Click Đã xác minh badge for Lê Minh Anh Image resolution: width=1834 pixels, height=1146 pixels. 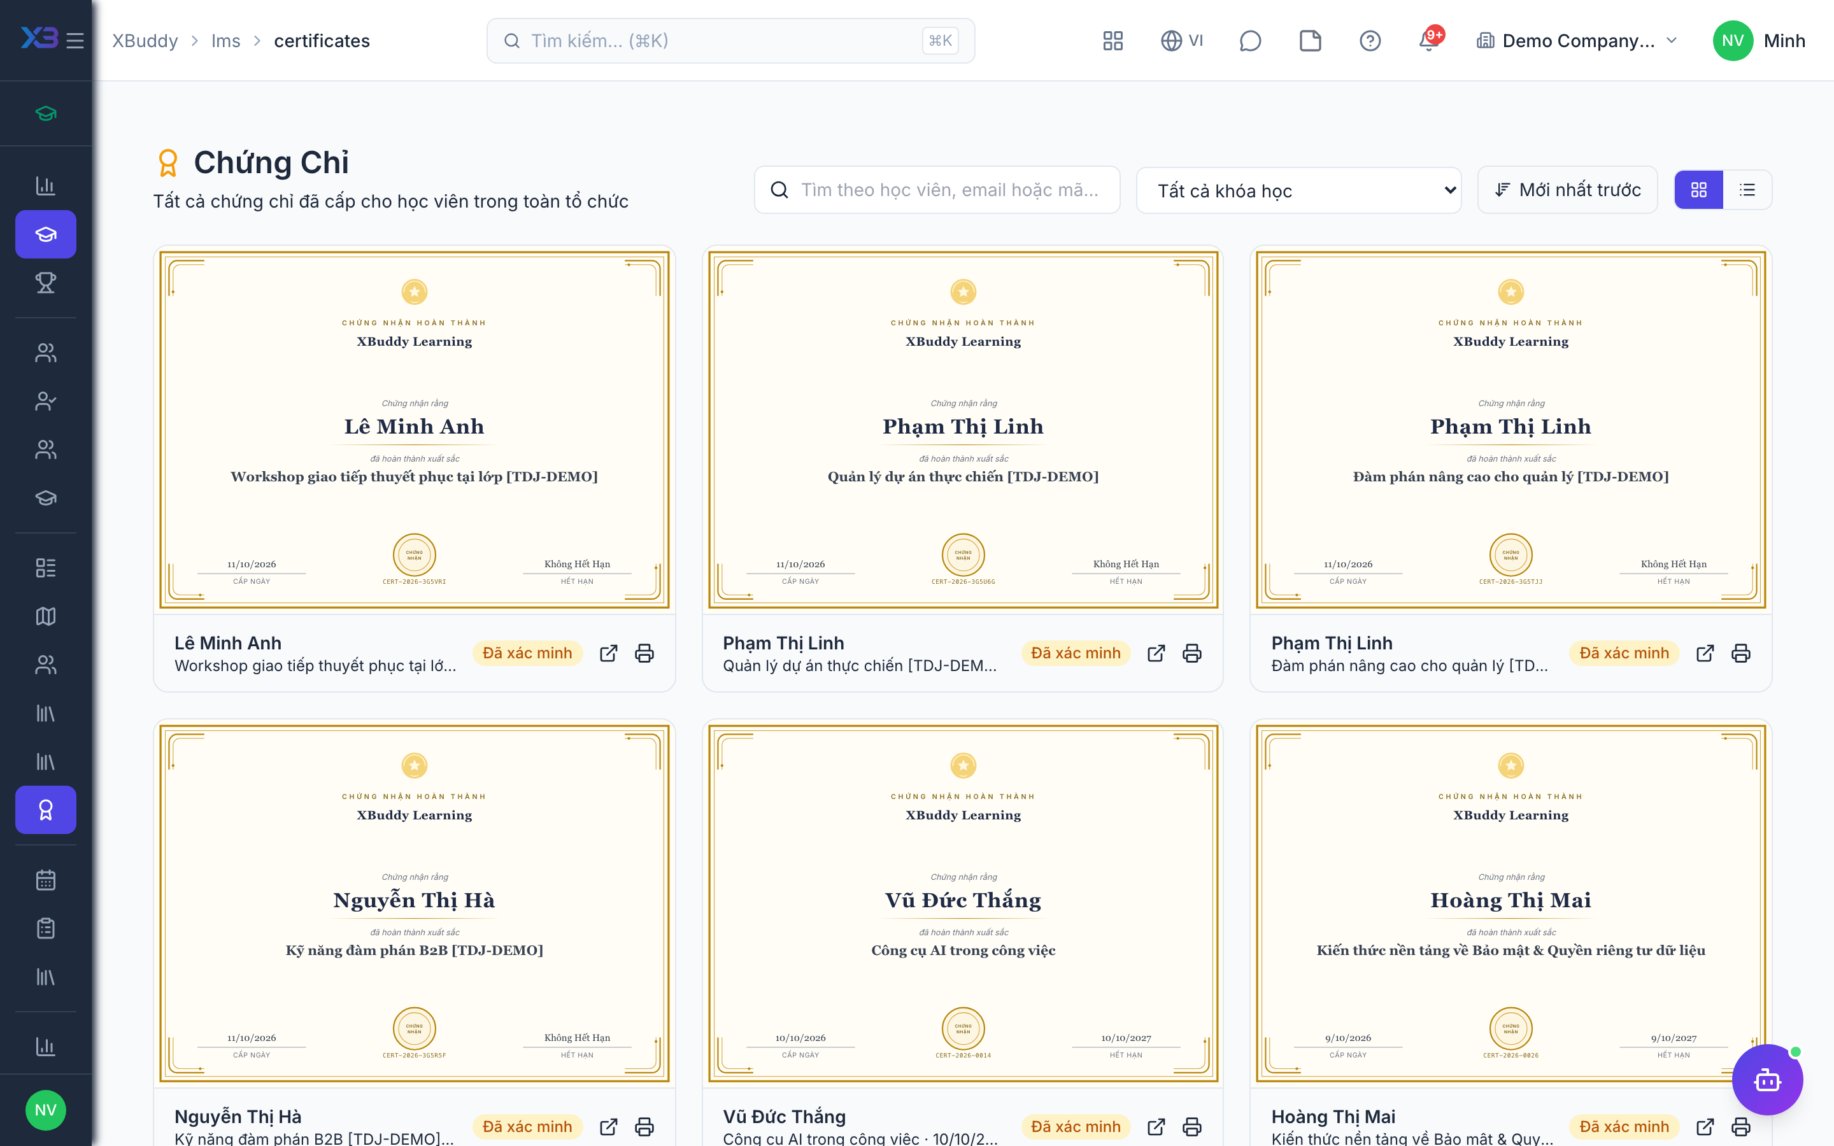point(527,653)
